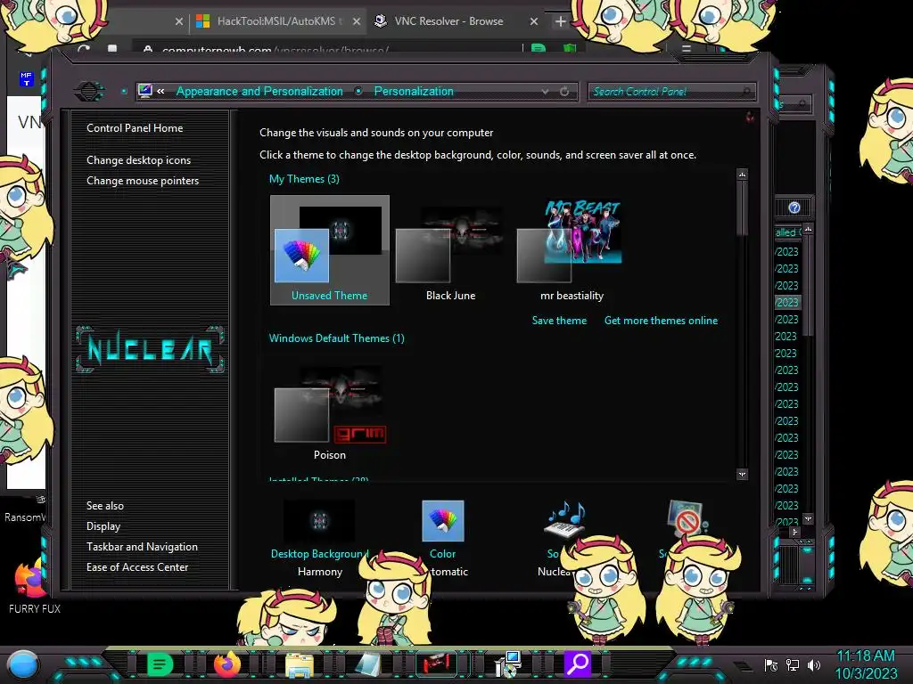Open the Sounds settings icon
This screenshot has width=913, height=684.
[564, 520]
